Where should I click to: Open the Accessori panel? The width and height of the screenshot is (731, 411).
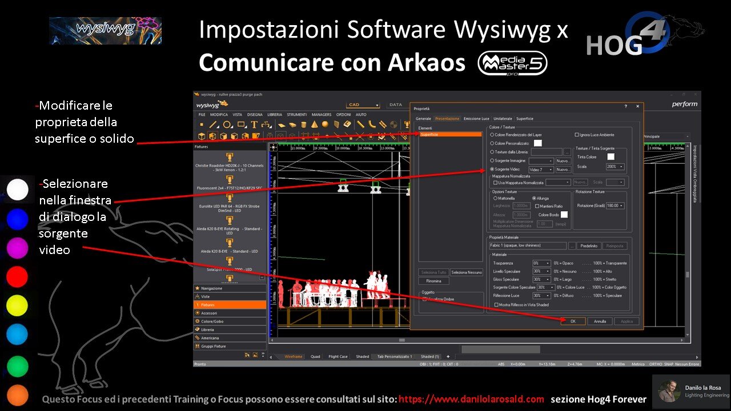(230, 313)
